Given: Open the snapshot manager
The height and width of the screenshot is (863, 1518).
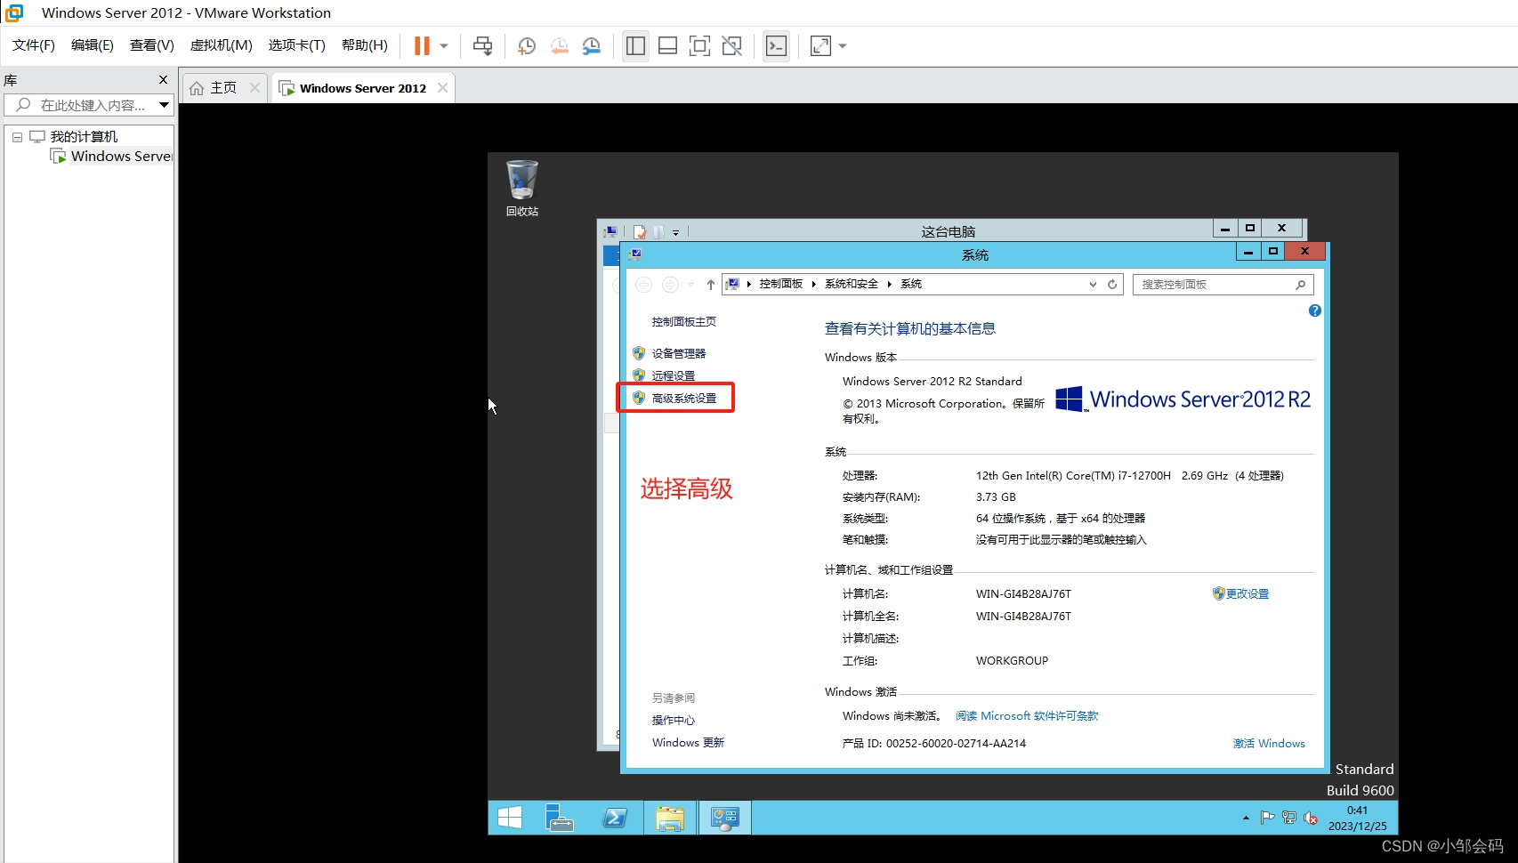Looking at the screenshot, I should point(592,45).
